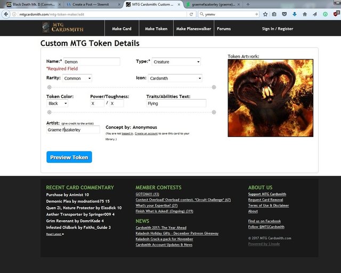Open the downloads arrow icon
The width and height of the screenshot is (341, 273).
coord(295,14)
